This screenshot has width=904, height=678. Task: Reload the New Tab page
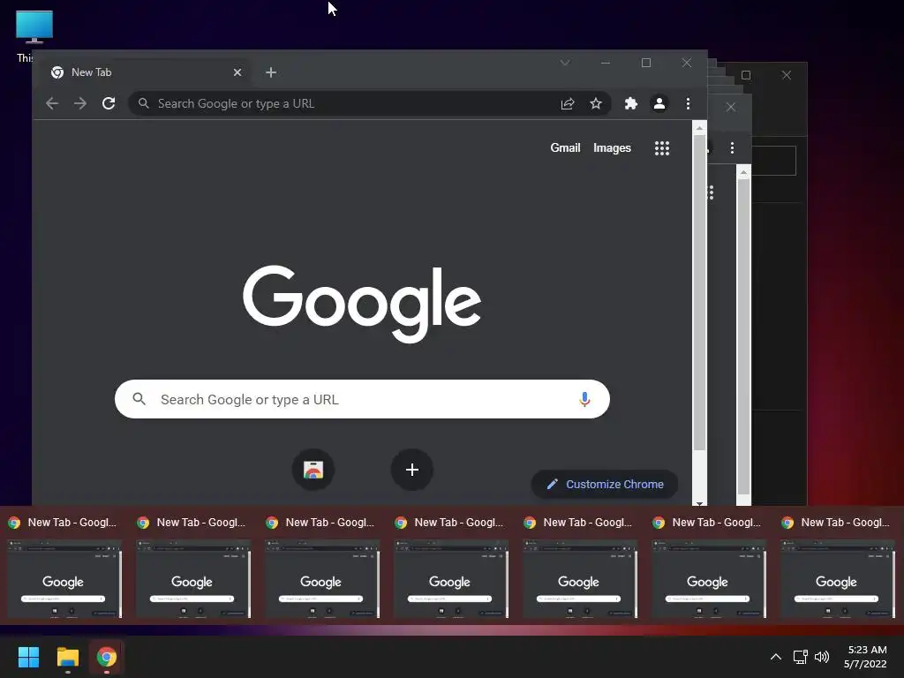tap(109, 104)
